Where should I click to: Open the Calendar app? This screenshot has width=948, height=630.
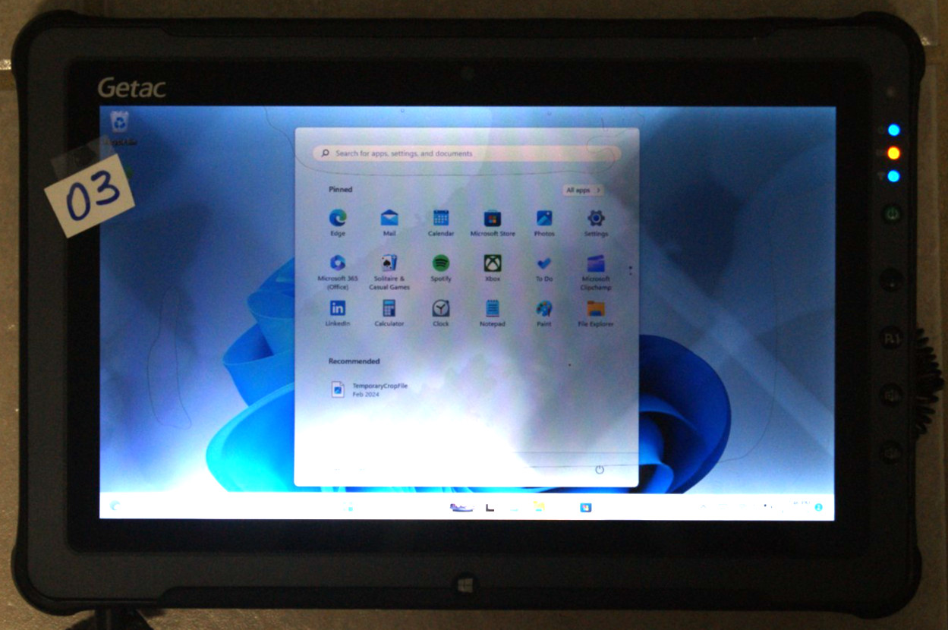441,222
